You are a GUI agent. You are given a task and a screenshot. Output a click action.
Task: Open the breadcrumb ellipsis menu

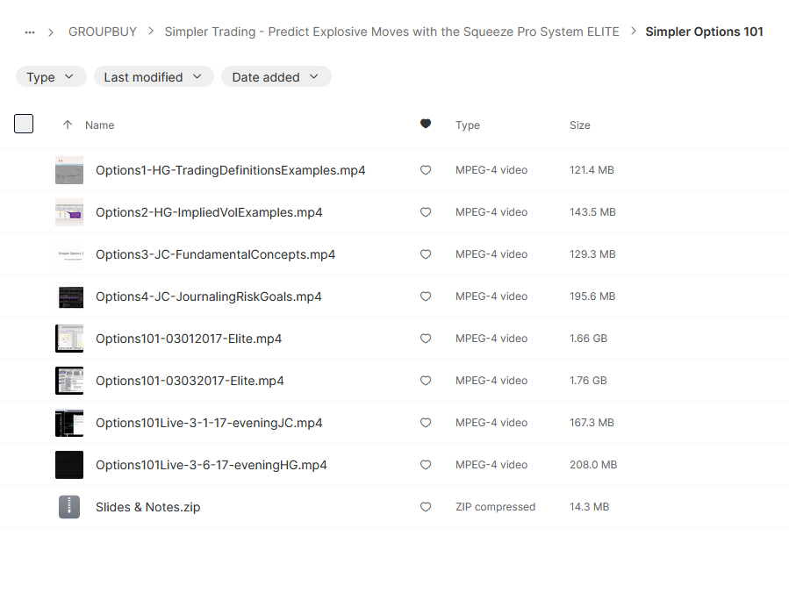tap(30, 32)
